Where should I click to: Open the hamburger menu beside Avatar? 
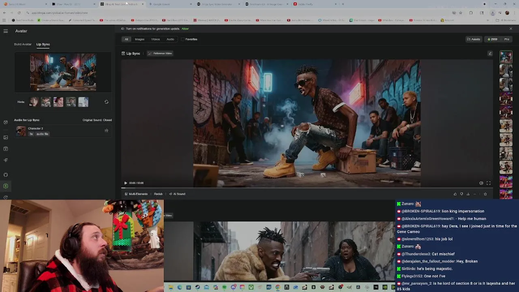pos(6,31)
